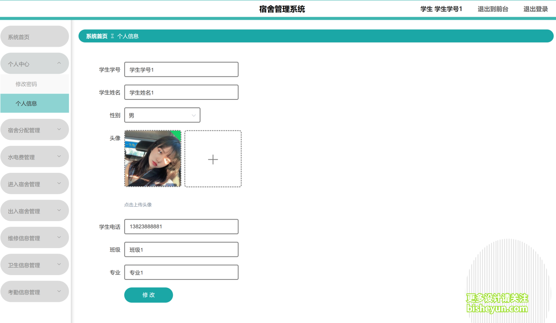Image resolution: width=556 pixels, height=323 pixels.
Task: Expand the 水电费管理 sidebar section
Action: click(x=35, y=156)
